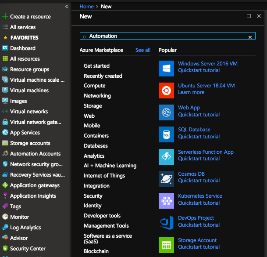This screenshot has height=257, width=267.
Task: Click Create a resource in sidebar
Action: [30, 17]
